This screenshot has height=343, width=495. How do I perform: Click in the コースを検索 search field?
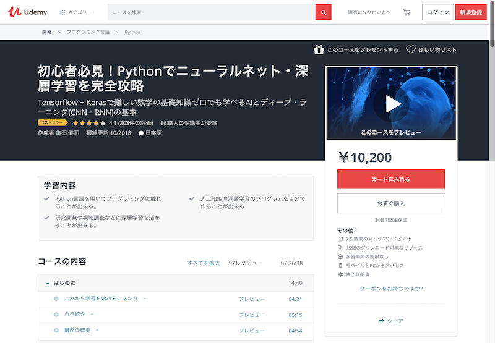211,12
